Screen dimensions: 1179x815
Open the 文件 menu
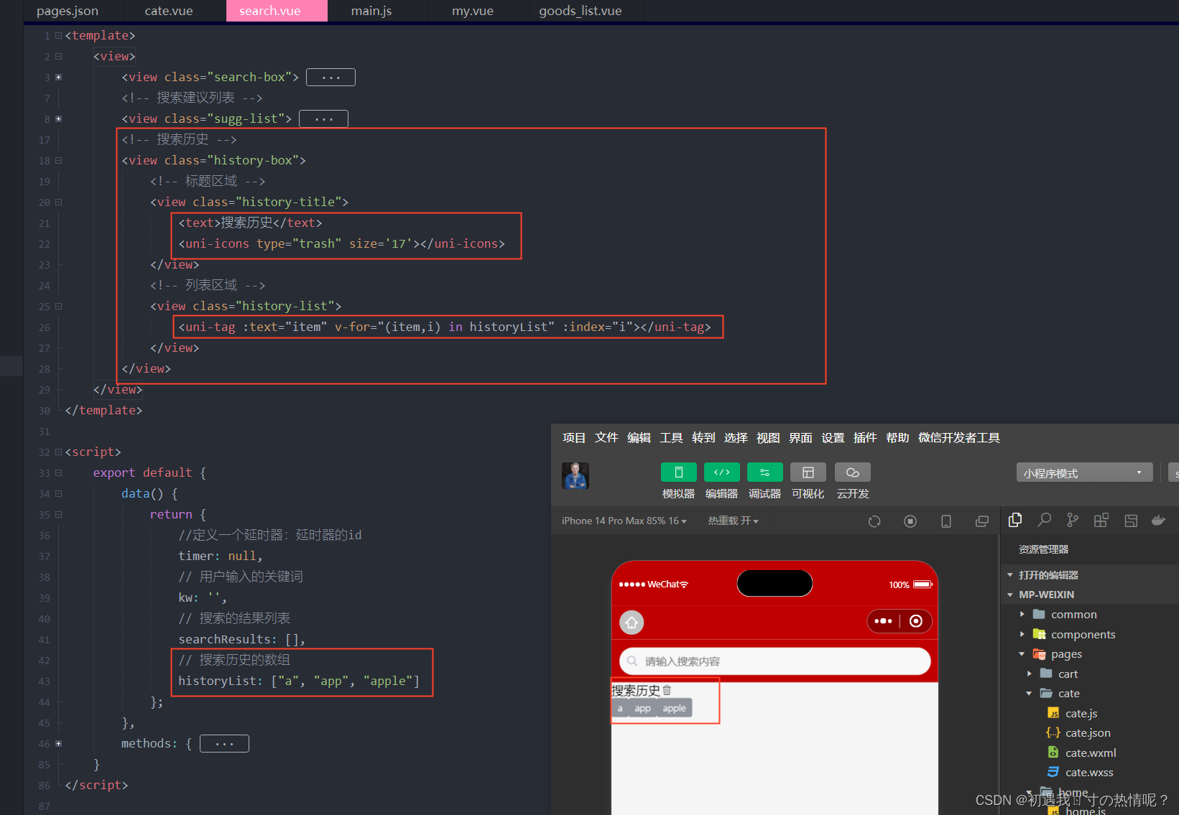[606, 437]
